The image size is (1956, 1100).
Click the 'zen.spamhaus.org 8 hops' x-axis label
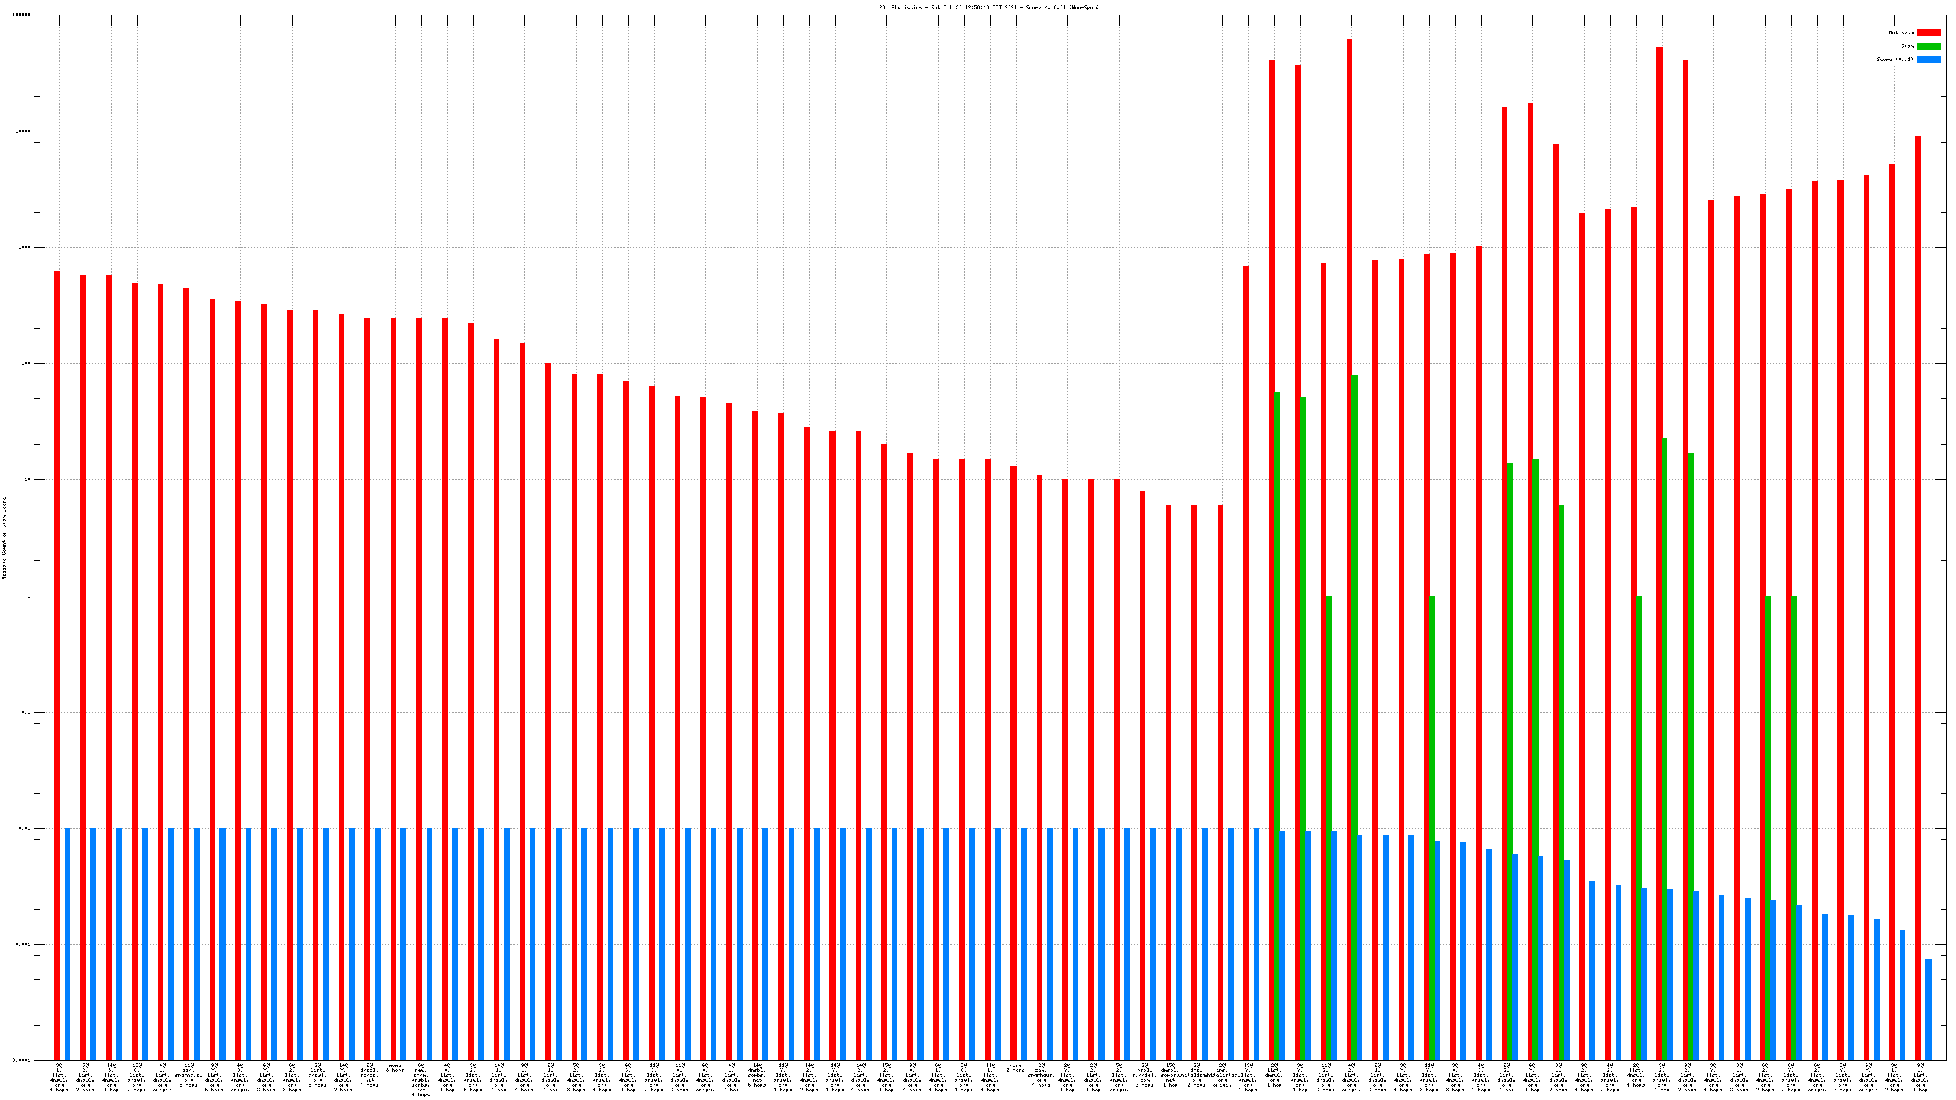pos(188,1075)
